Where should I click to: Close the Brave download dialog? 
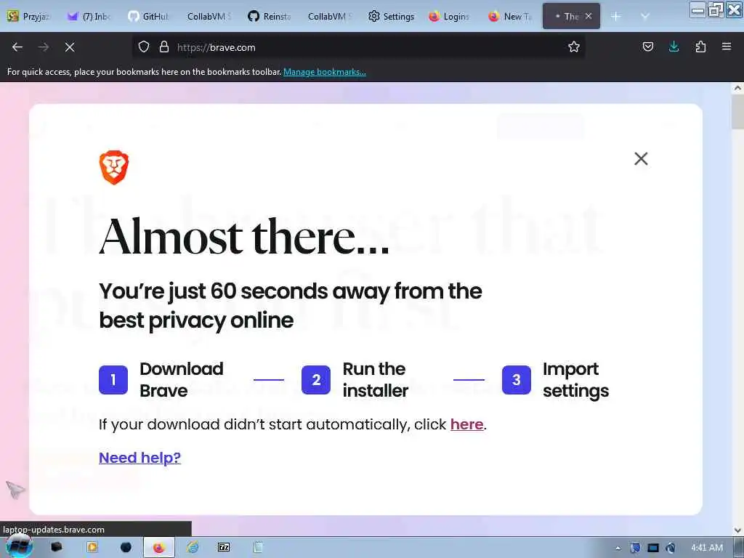(641, 158)
